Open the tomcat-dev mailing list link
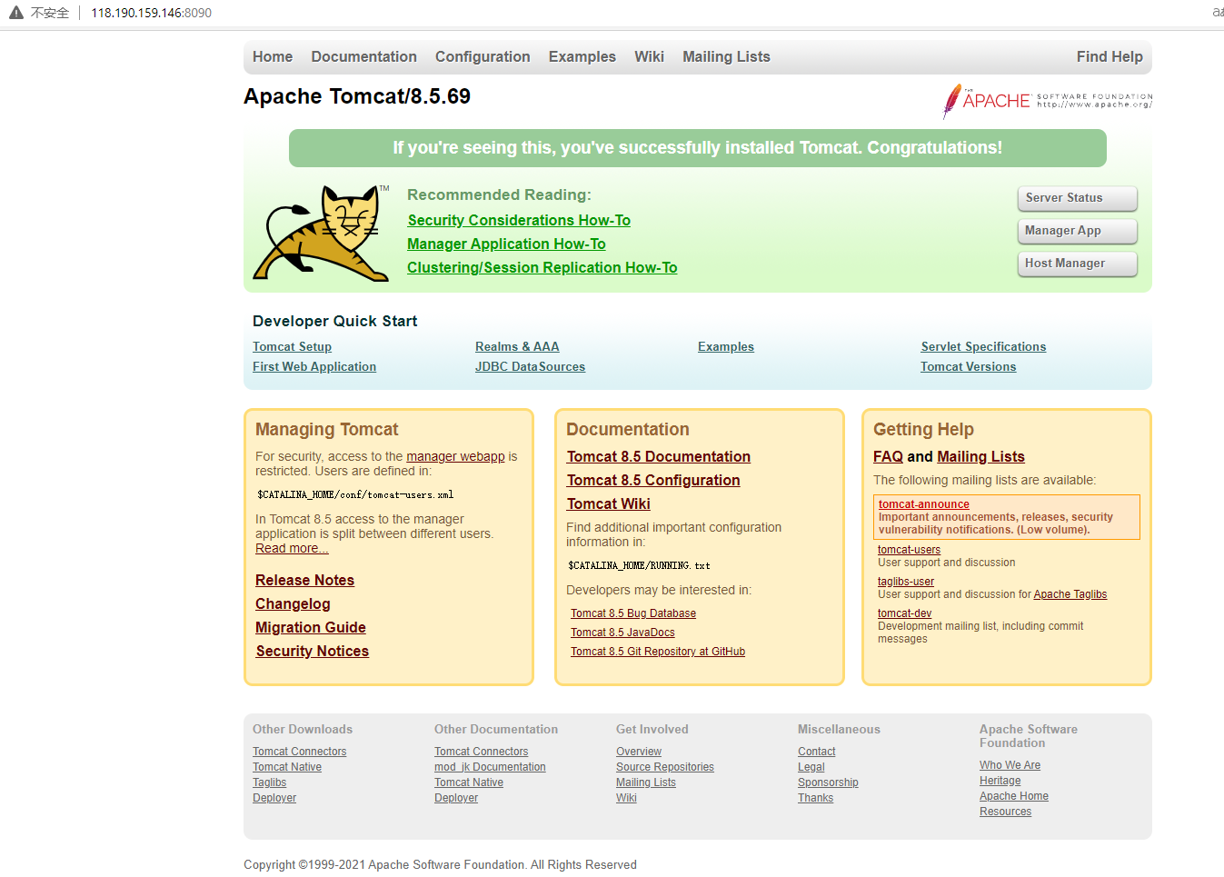This screenshot has height=877, width=1224. (904, 613)
